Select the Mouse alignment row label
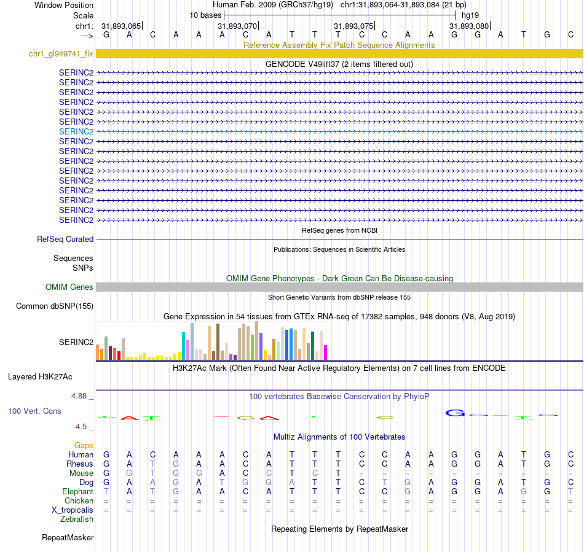 81,473
